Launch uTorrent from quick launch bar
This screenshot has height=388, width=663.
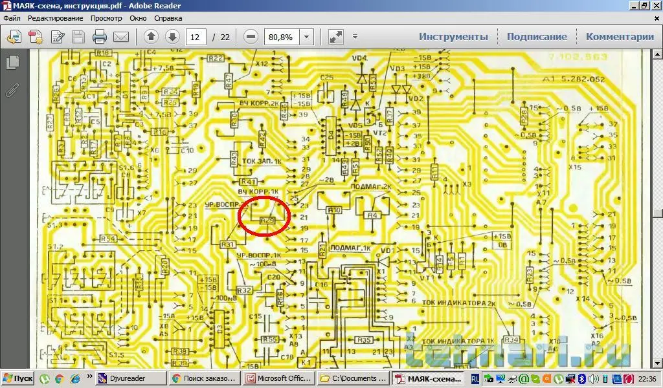(x=45, y=379)
